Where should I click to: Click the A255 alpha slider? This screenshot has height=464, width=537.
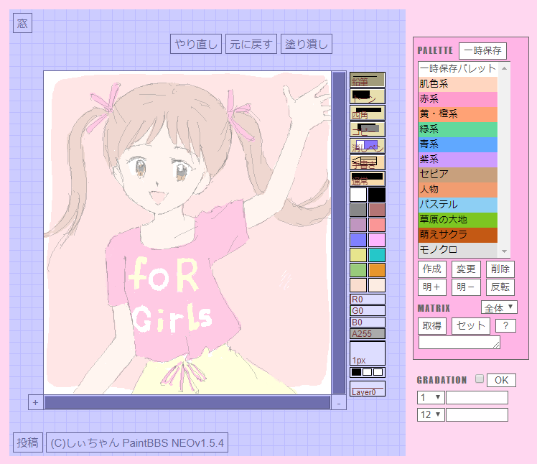[368, 334]
